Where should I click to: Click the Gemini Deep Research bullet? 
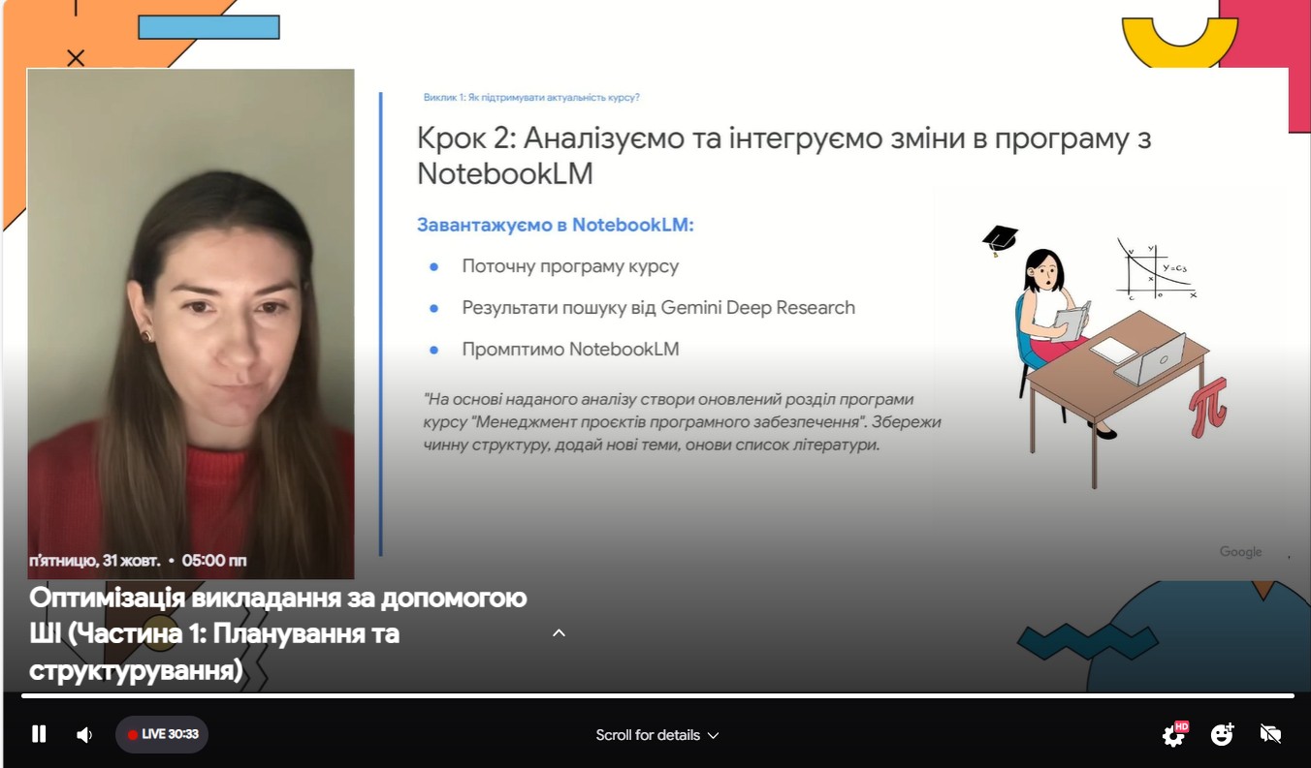(x=658, y=308)
